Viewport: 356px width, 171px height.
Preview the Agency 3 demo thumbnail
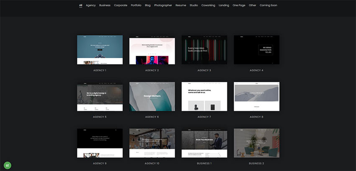pyautogui.click(x=204, y=50)
